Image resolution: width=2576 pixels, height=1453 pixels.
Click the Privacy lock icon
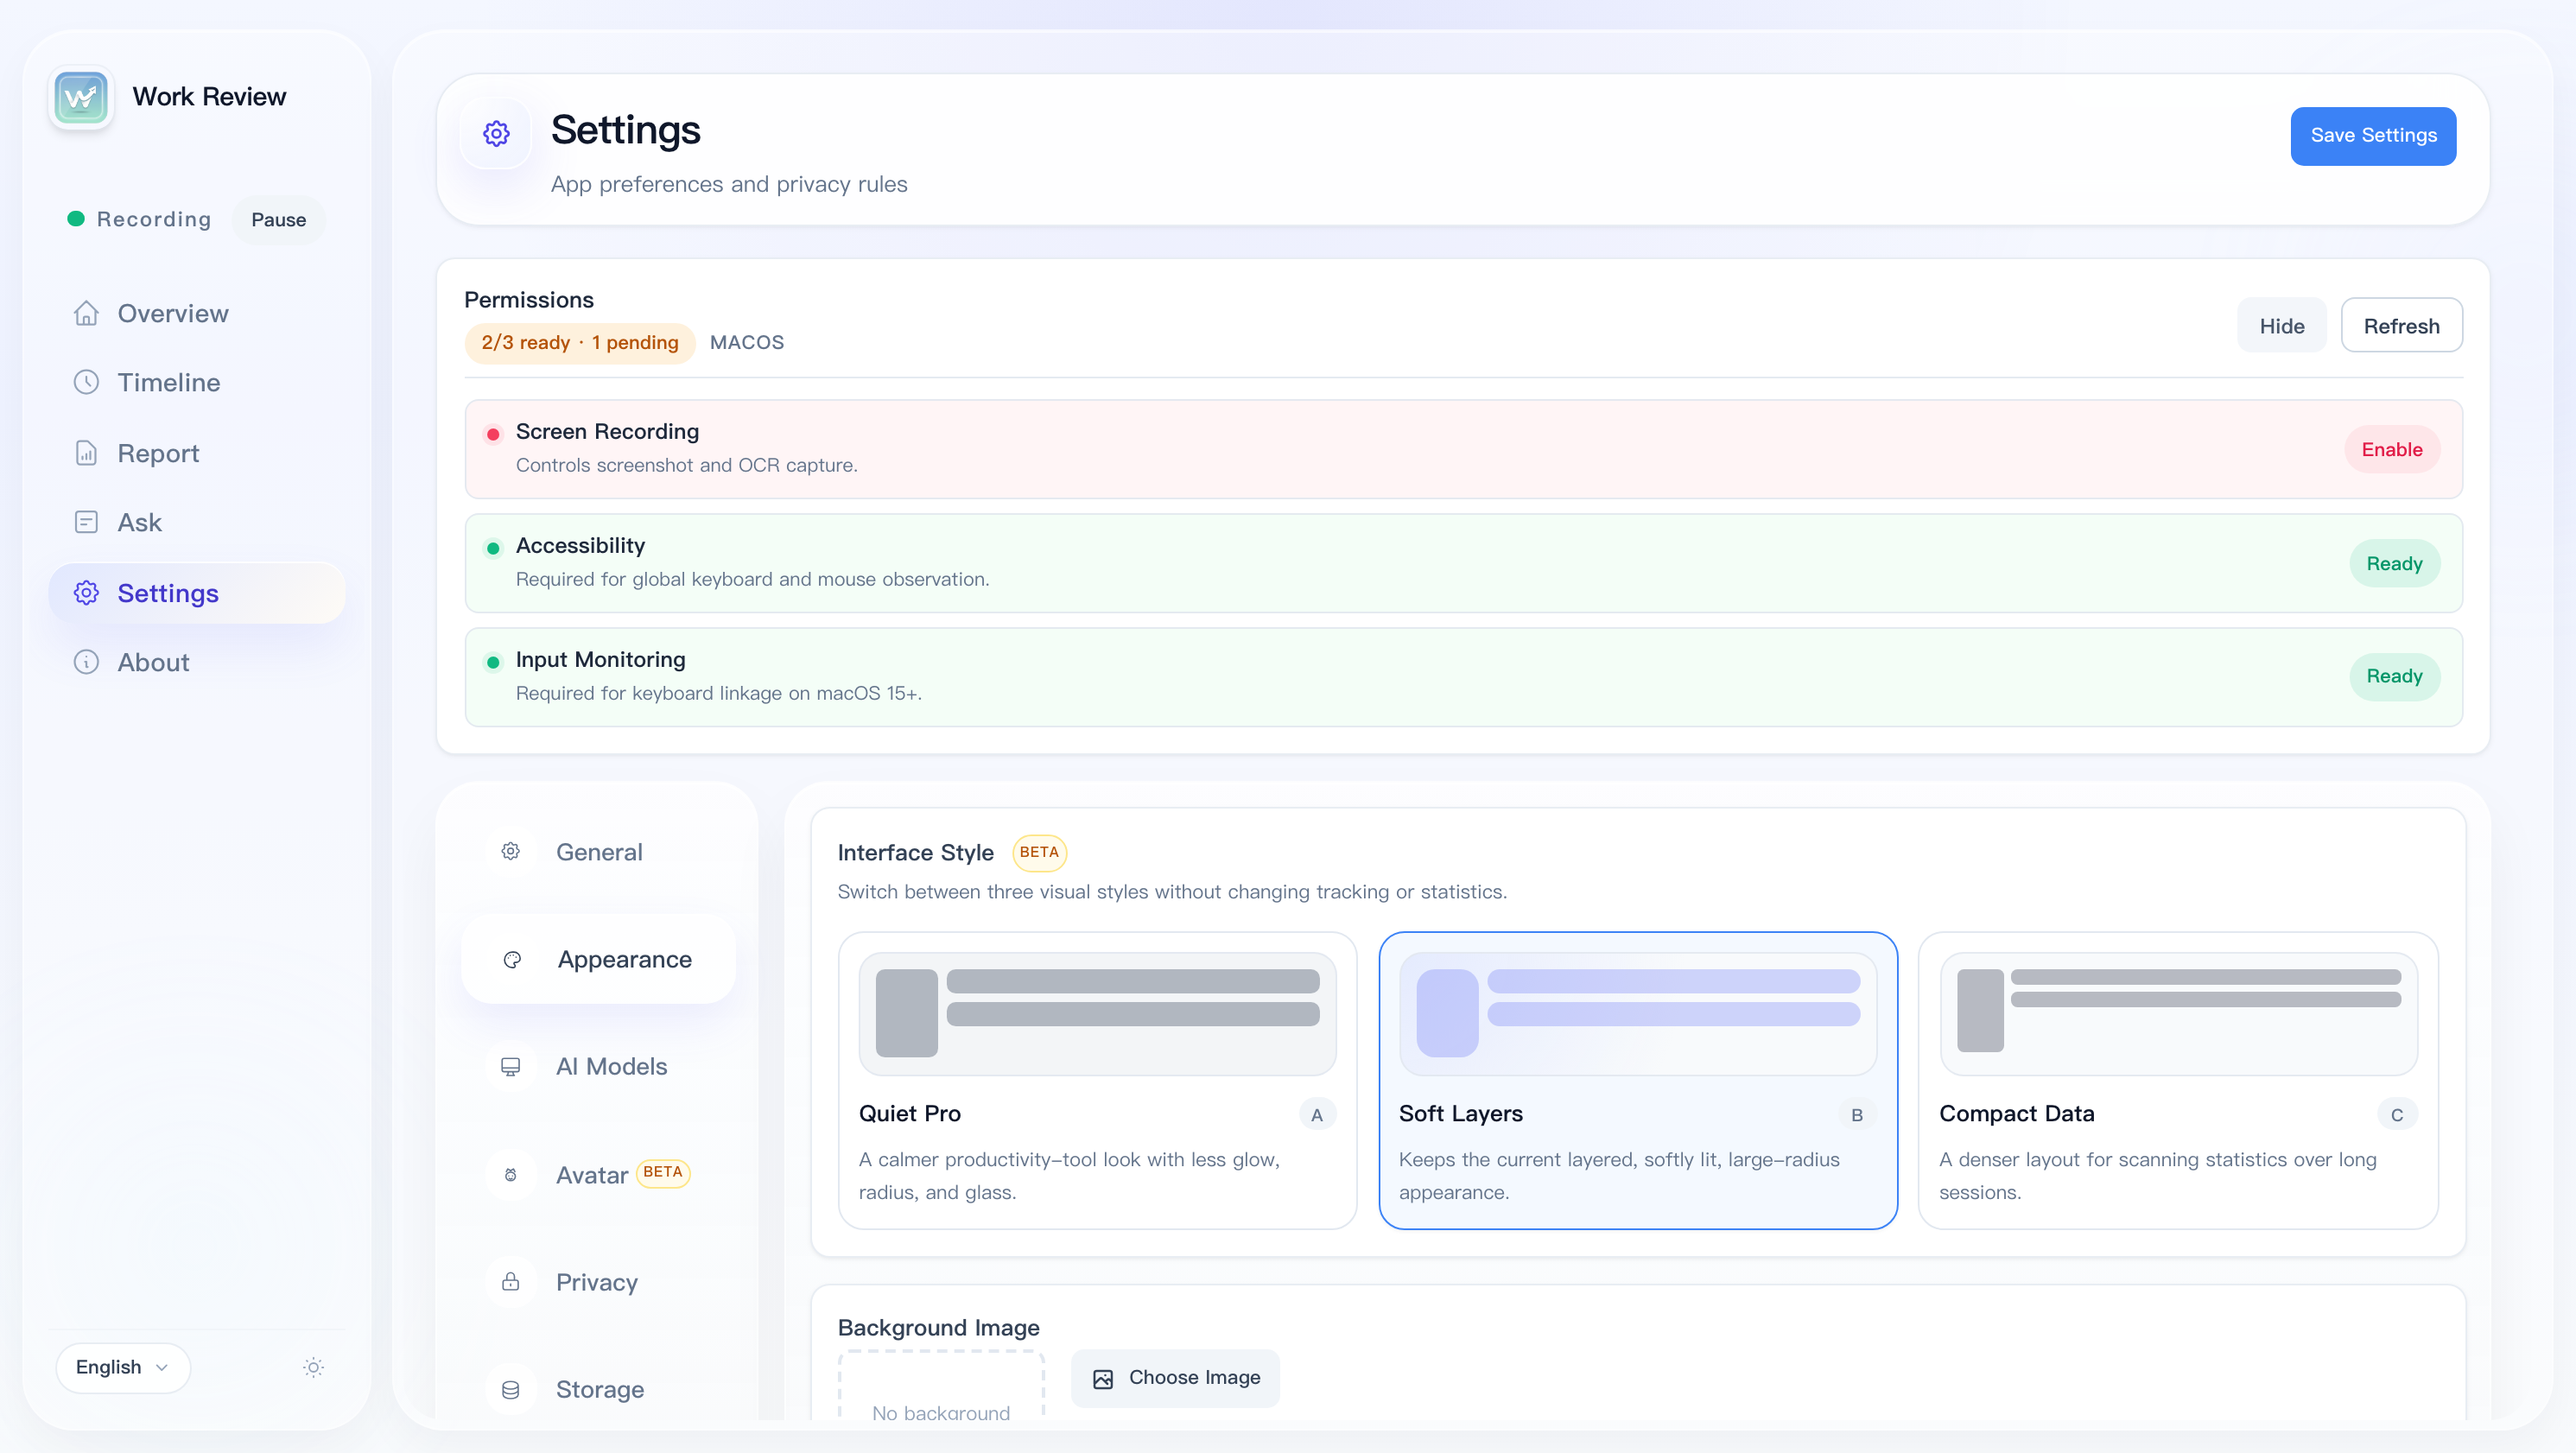point(511,1282)
